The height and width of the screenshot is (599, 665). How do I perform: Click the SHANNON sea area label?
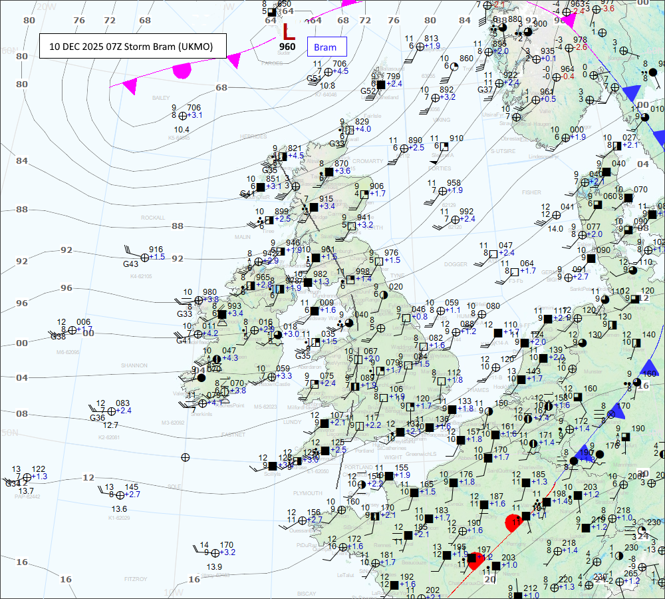134,365
